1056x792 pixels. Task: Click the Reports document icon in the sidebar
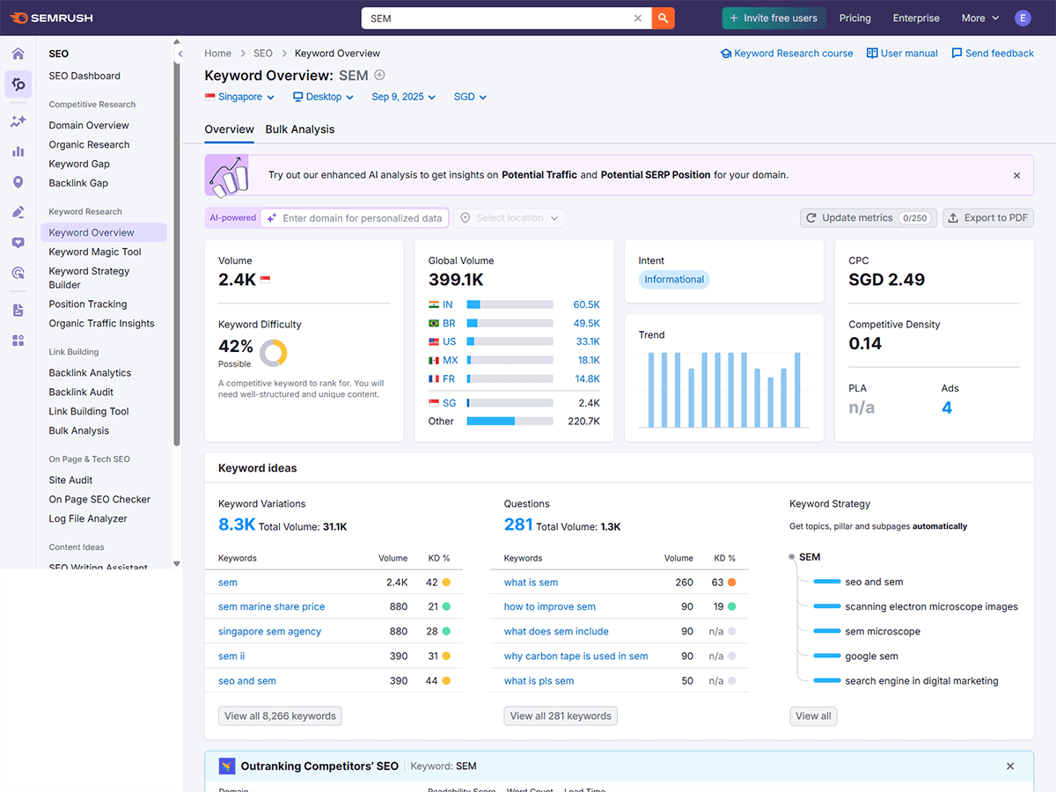(18, 309)
